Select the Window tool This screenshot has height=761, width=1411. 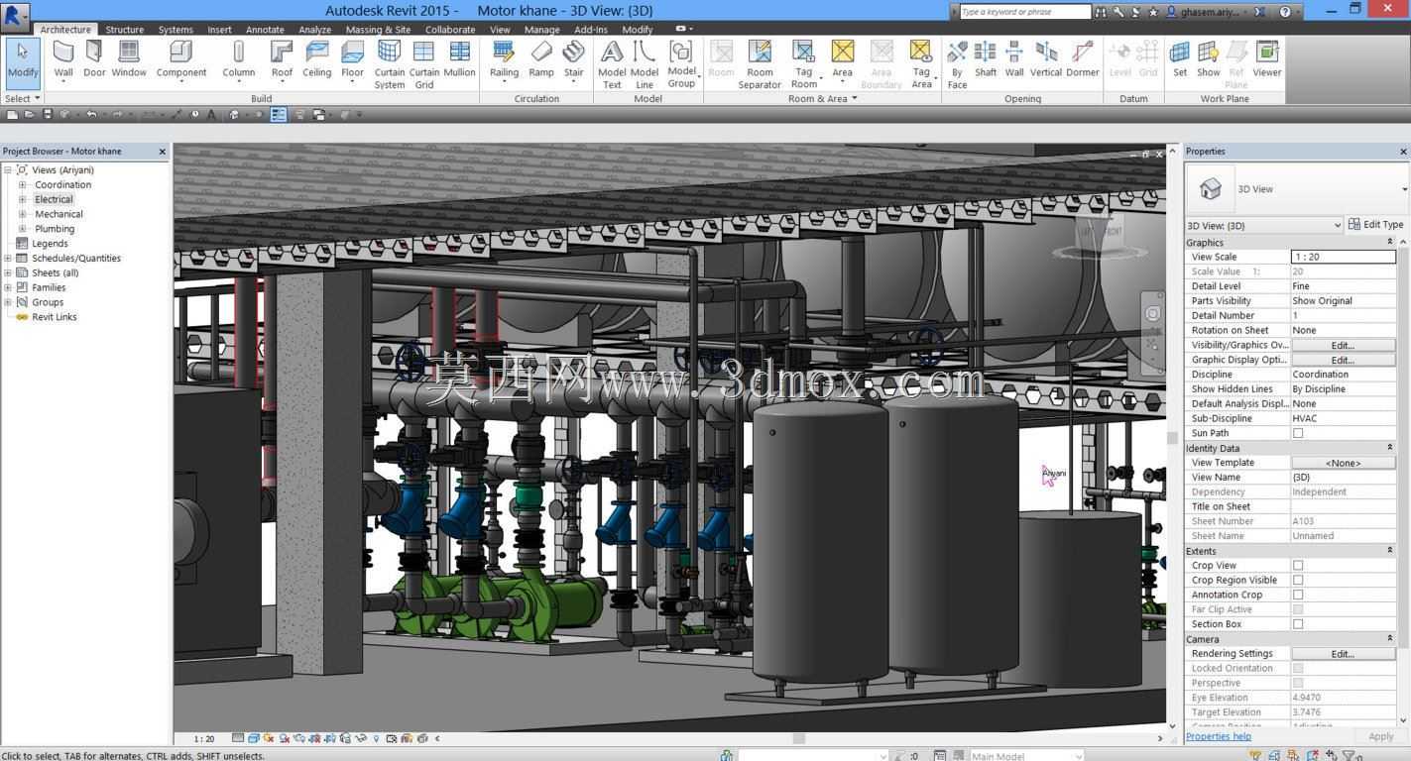(x=129, y=59)
